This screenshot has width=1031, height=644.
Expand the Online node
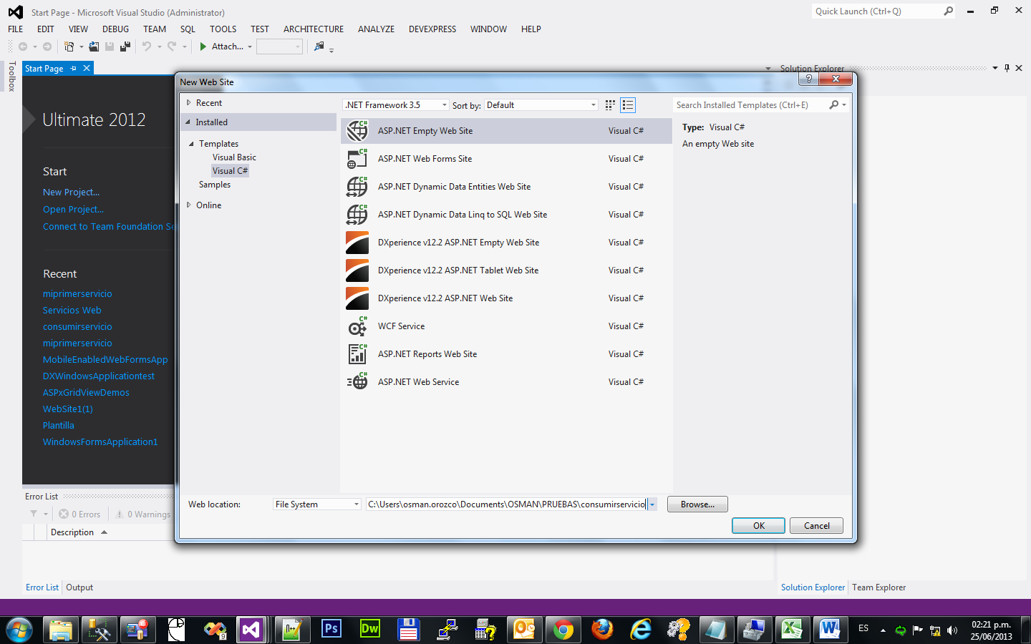tap(189, 205)
